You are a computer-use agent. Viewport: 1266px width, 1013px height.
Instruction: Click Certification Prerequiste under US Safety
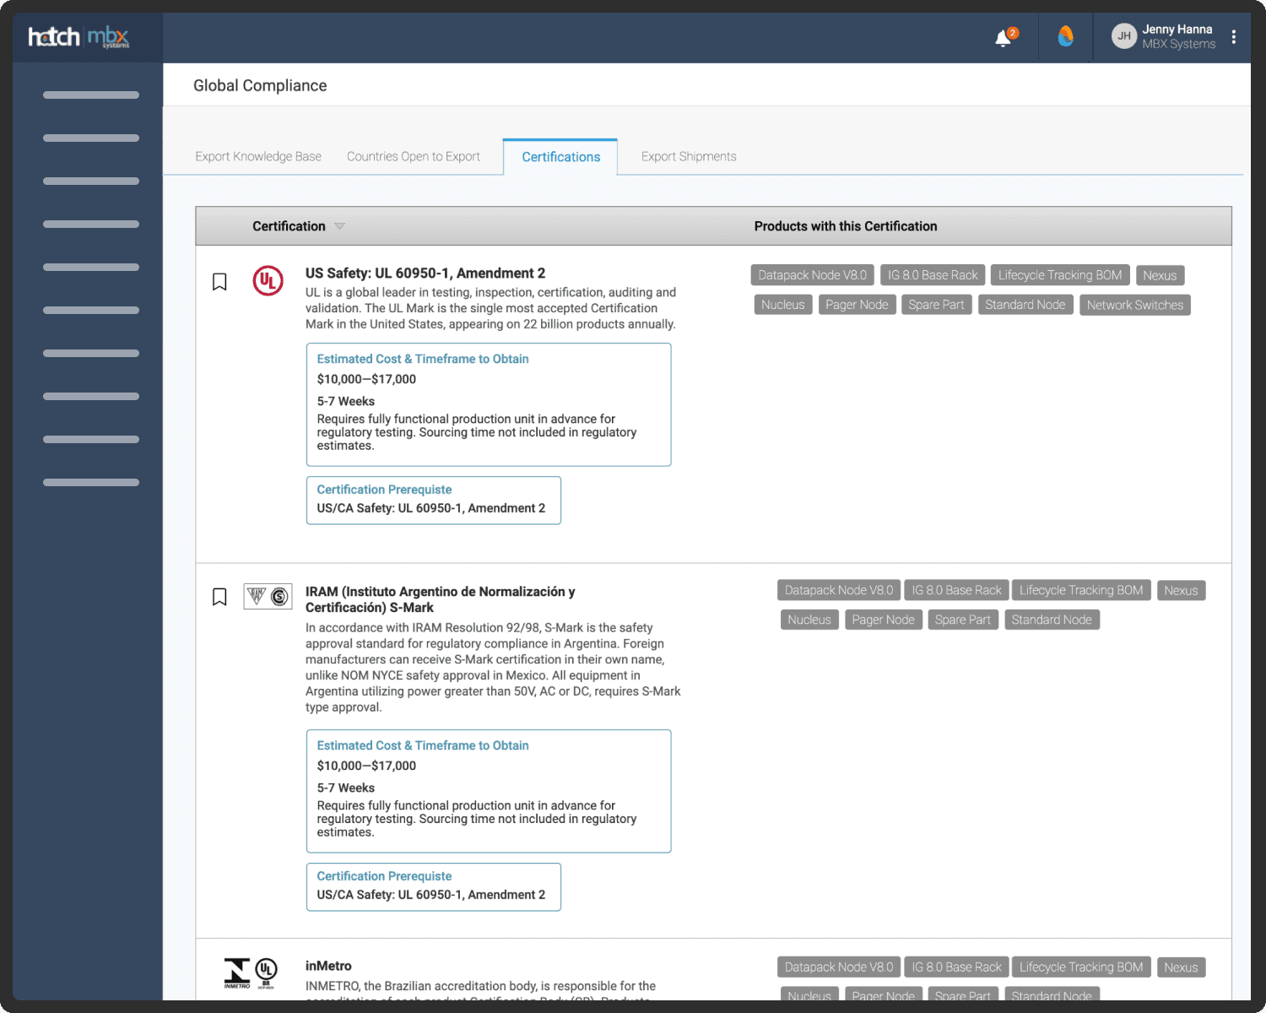(384, 490)
